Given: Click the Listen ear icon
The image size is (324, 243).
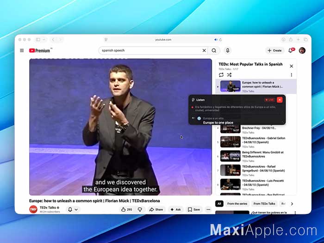Looking at the screenshot, I should click(x=193, y=100).
